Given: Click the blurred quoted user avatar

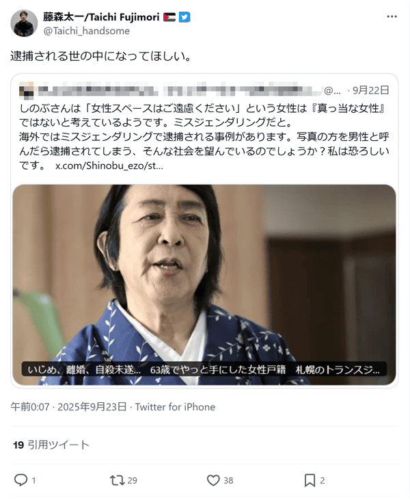Looking at the screenshot, I should tap(27, 90).
